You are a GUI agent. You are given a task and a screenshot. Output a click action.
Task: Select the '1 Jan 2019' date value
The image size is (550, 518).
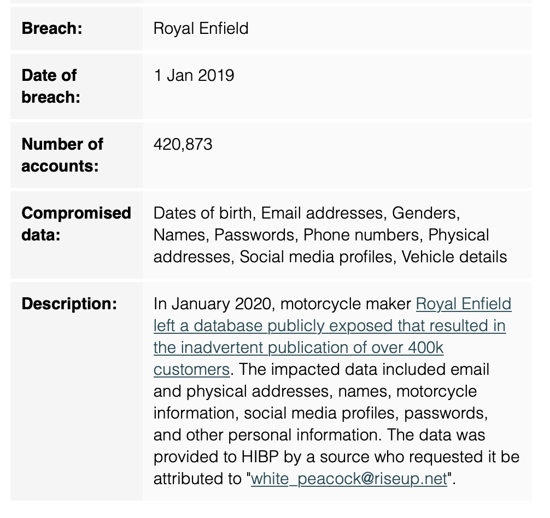tap(194, 75)
